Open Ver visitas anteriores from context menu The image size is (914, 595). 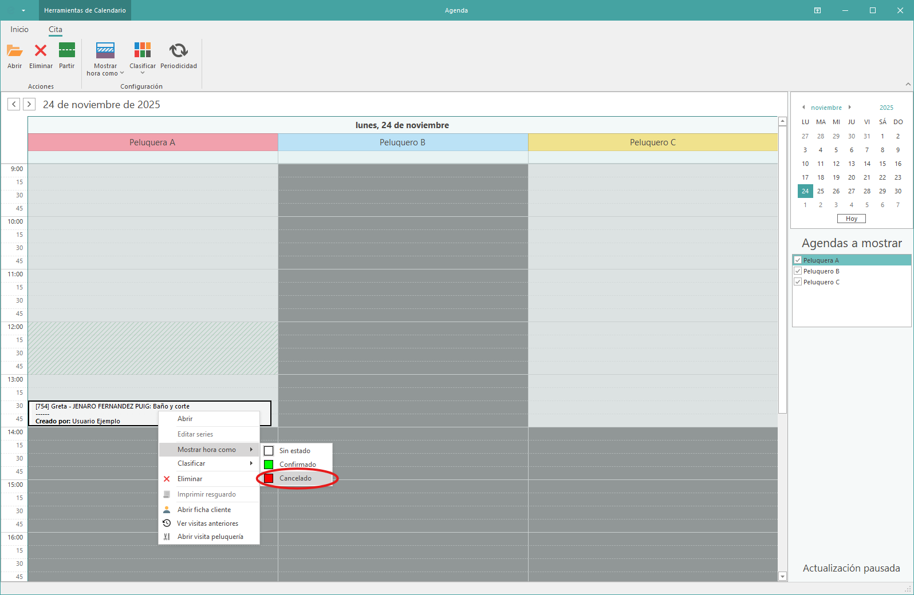[x=207, y=523]
